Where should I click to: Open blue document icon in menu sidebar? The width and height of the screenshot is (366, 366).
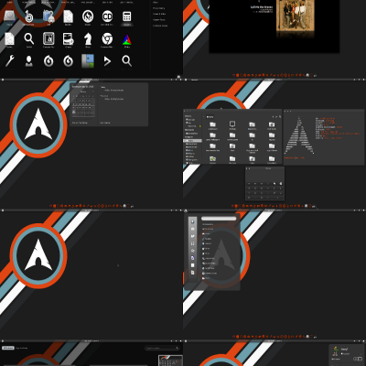[x=192, y=258]
